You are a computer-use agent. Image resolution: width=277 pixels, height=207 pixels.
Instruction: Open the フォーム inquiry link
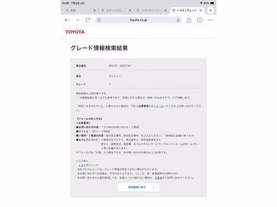click(158, 106)
